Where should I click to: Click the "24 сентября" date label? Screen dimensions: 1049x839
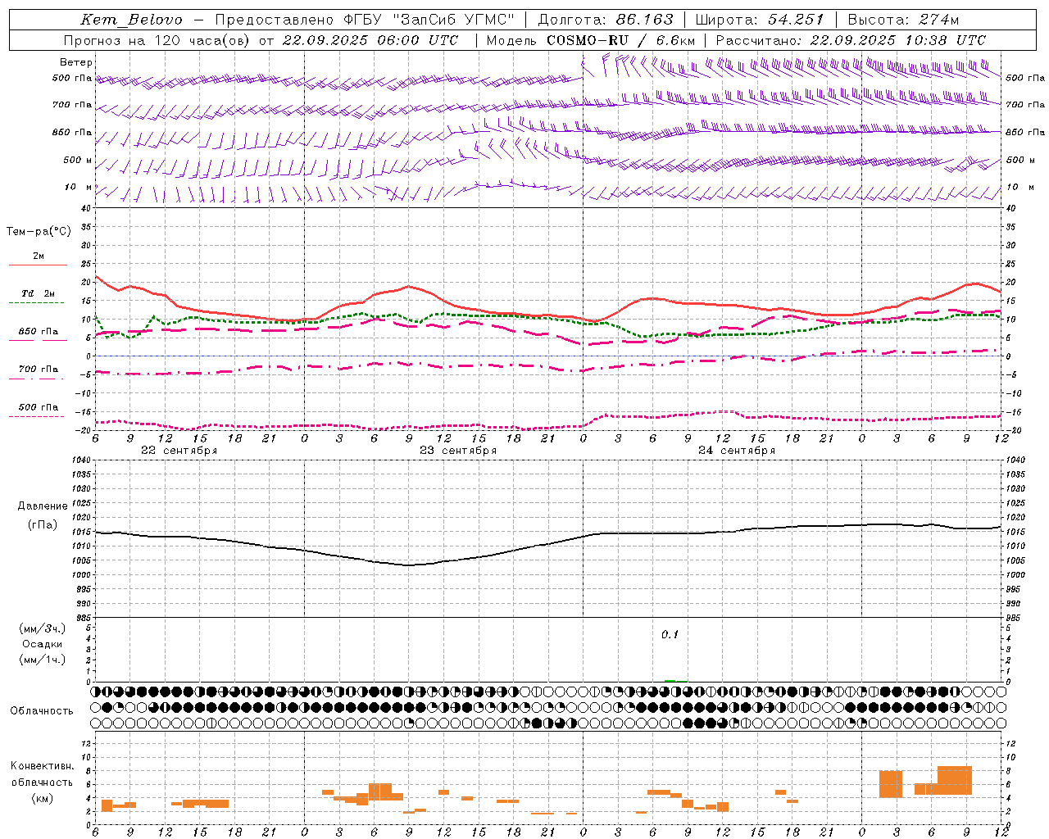tap(737, 451)
